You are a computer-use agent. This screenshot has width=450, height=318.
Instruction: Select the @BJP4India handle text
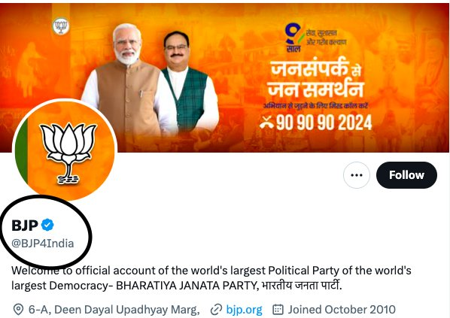(x=43, y=244)
